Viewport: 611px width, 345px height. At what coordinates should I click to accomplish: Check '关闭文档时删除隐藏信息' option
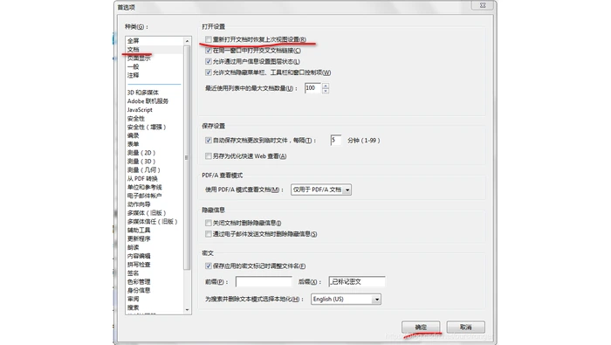(209, 223)
